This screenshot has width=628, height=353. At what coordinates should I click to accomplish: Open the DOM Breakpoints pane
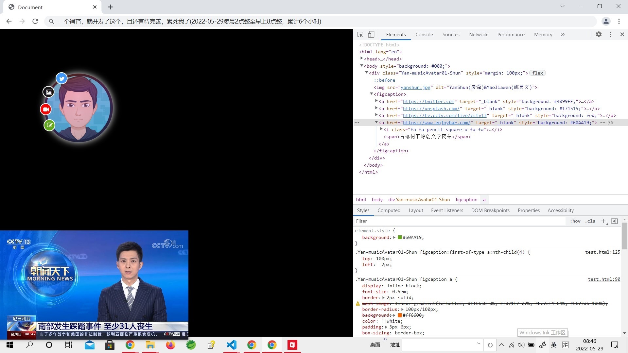pyautogui.click(x=490, y=210)
